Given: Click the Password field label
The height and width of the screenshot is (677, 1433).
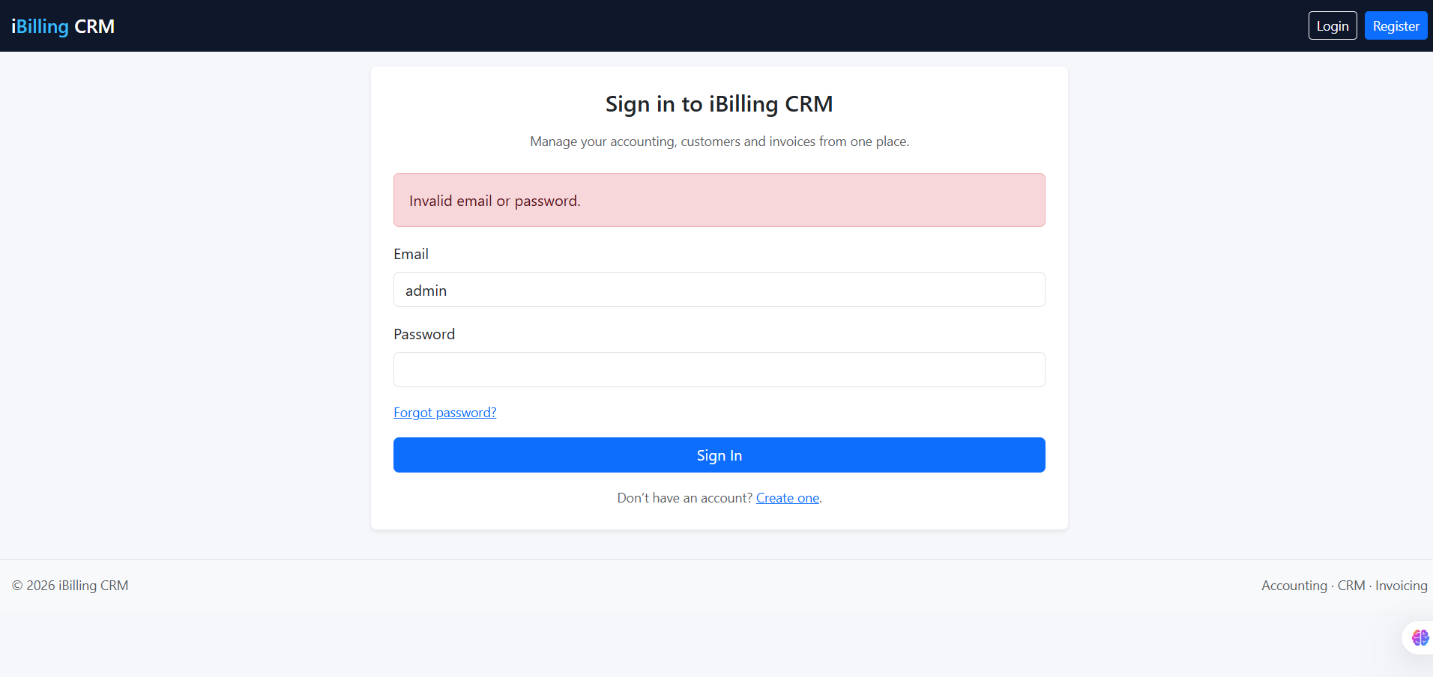Looking at the screenshot, I should [x=423, y=334].
